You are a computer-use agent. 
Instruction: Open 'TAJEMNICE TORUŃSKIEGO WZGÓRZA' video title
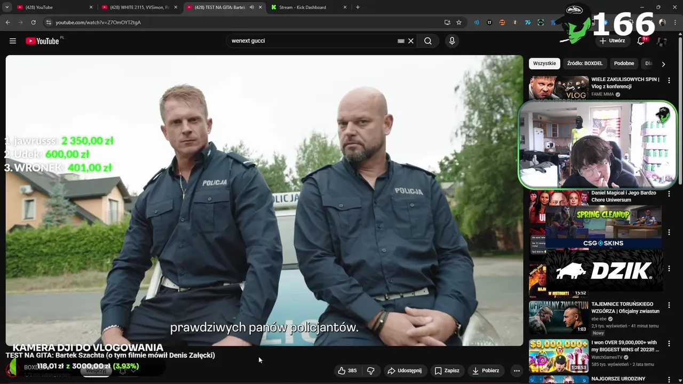625,308
